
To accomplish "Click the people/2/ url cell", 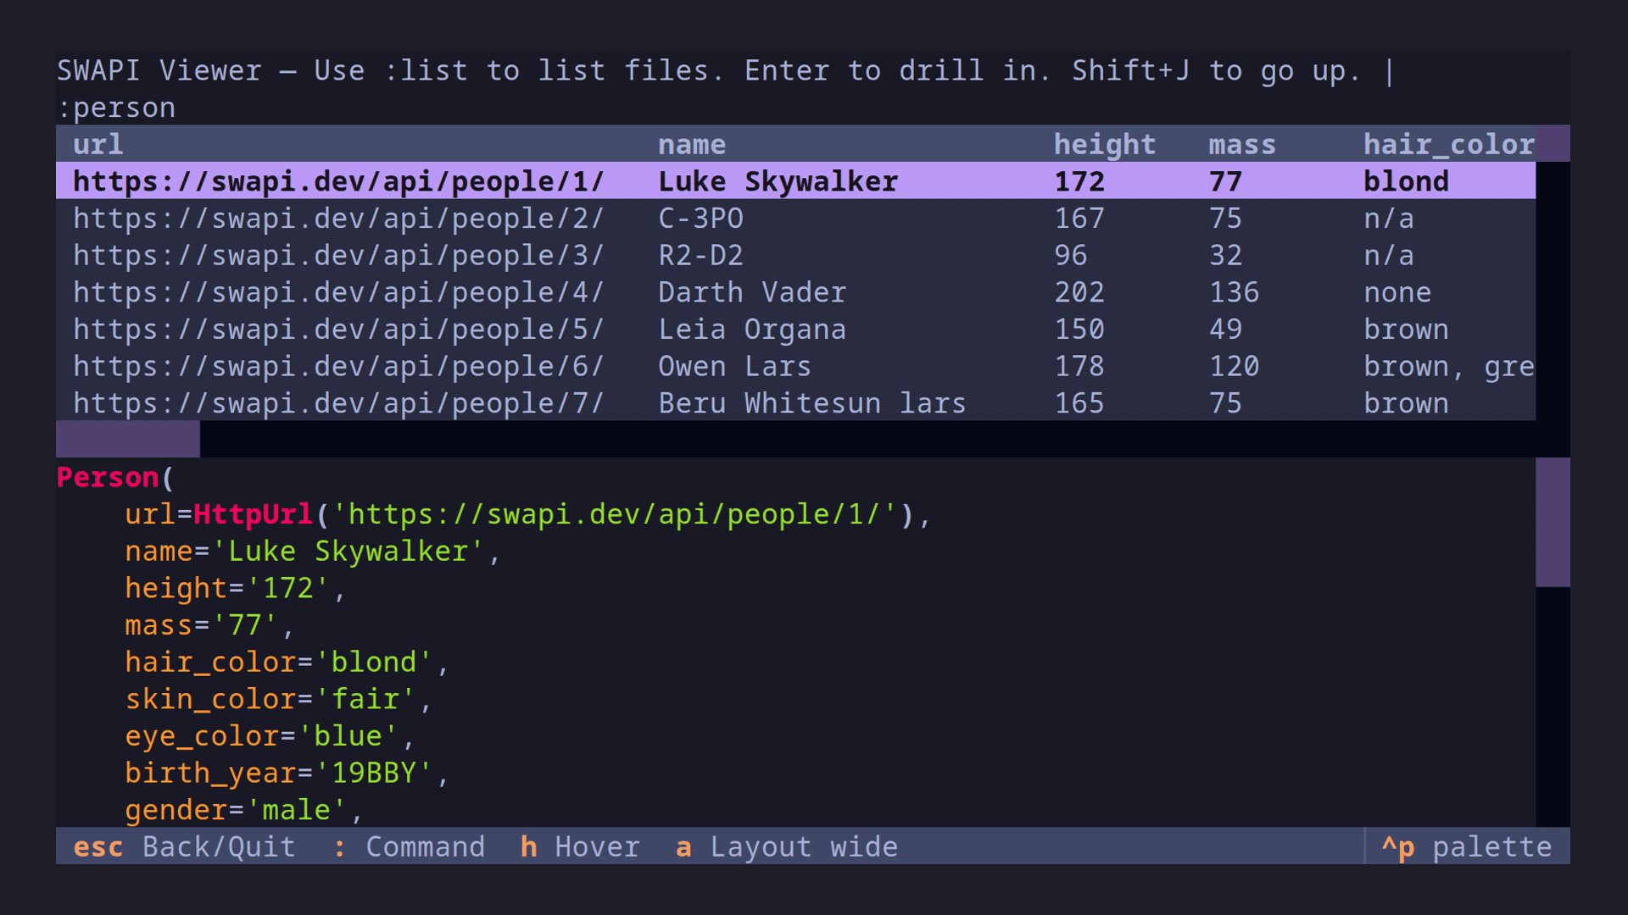I will tap(339, 218).
